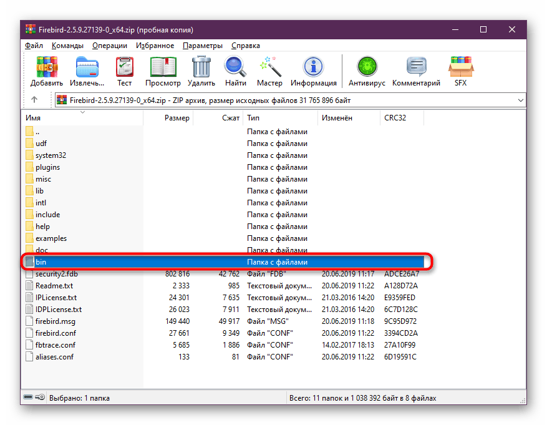Click status text Выбрано: 1 папка
This screenshot has height=425, width=547.
79,398
